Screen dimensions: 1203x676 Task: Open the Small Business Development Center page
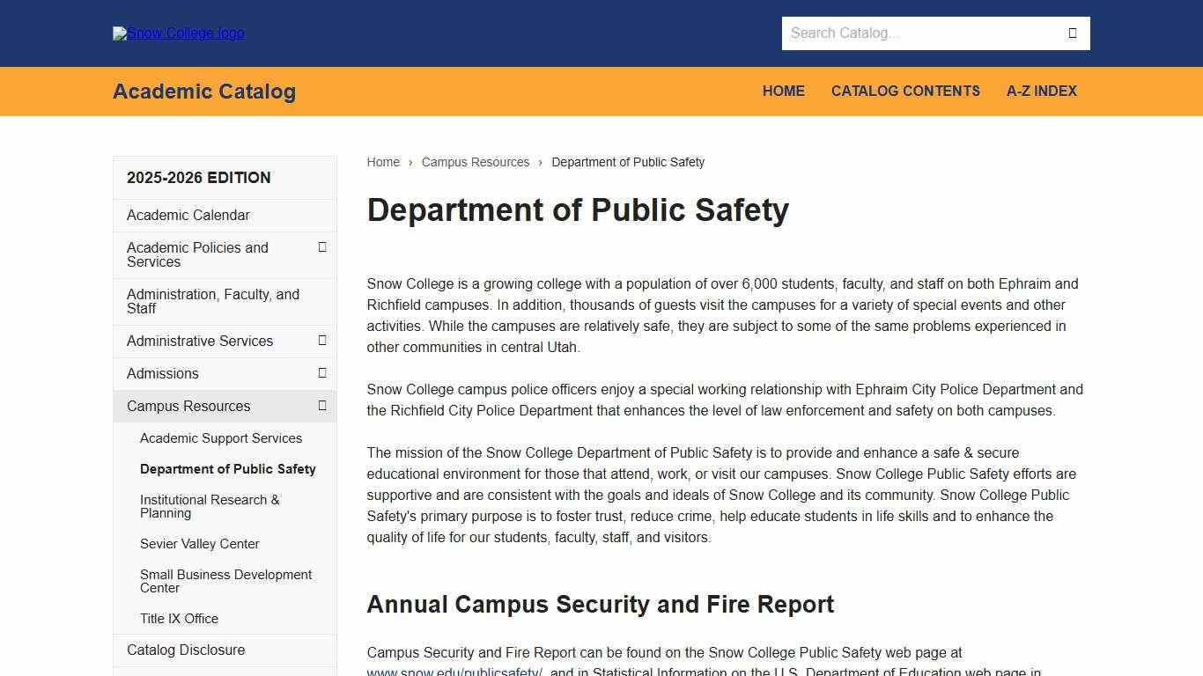[x=225, y=581]
